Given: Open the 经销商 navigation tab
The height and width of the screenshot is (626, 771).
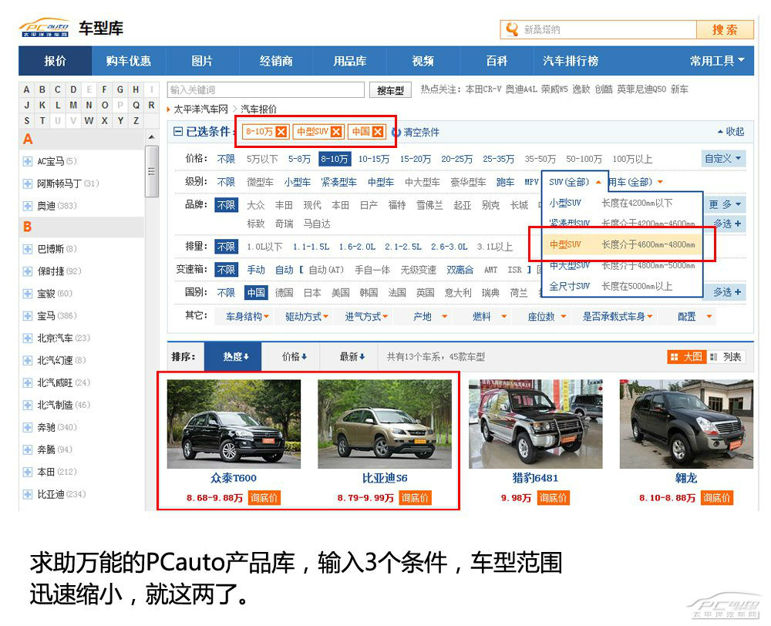Looking at the screenshot, I should click(x=275, y=61).
